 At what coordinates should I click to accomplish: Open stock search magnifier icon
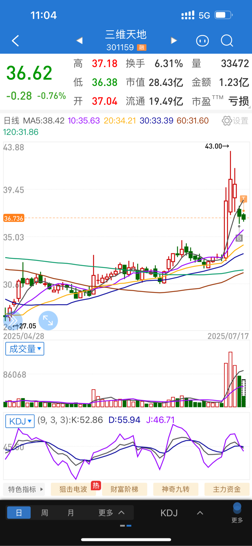pyautogui.click(x=227, y=41)
